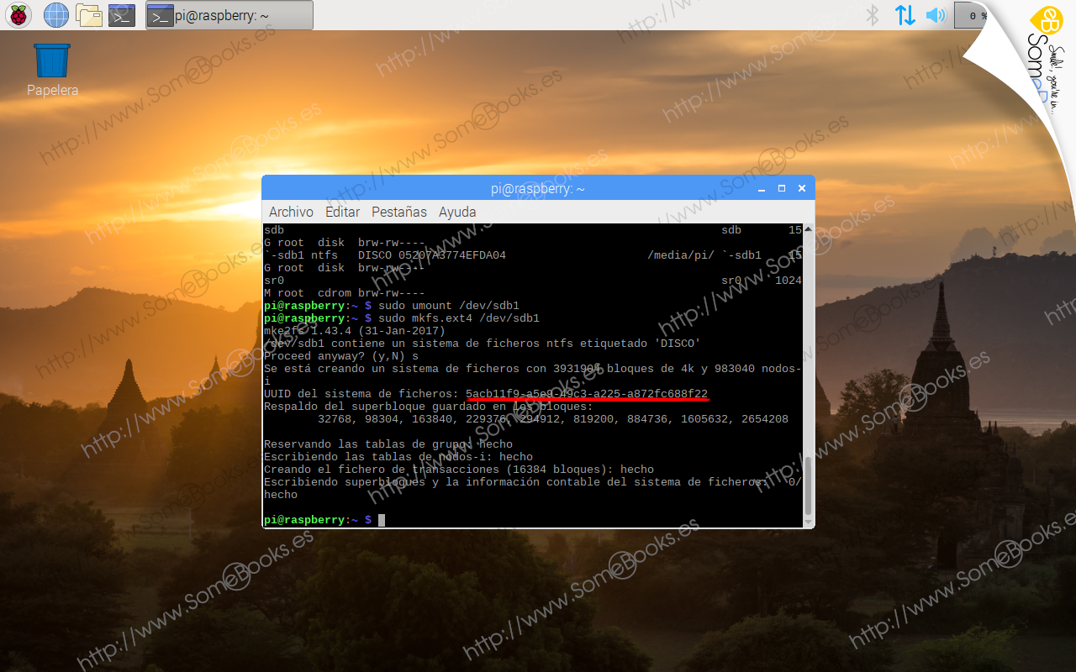Open the Ayuda menu
Image resolution: width=1076 pixels, height=672 pixels.
457,212
